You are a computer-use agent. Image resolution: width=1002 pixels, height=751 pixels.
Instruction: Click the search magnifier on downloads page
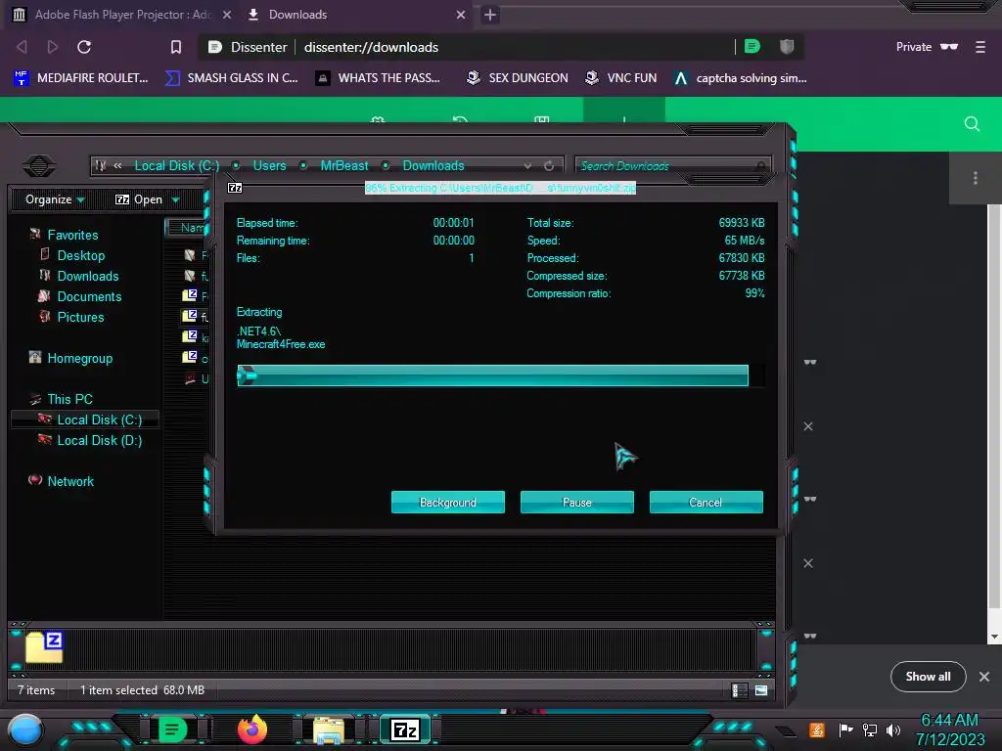972,124
